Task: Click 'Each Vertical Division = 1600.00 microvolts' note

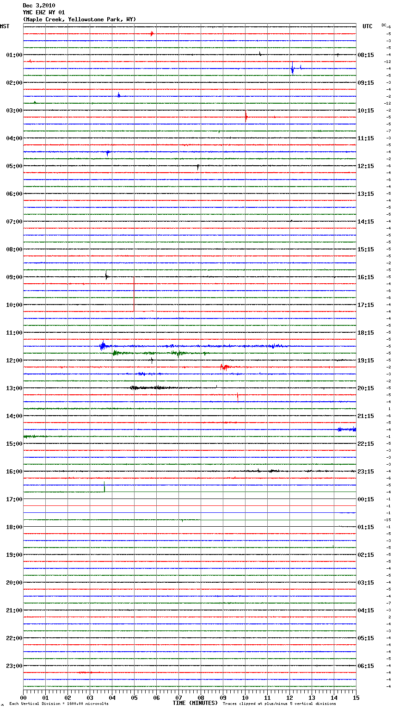Action: (59, 704)
